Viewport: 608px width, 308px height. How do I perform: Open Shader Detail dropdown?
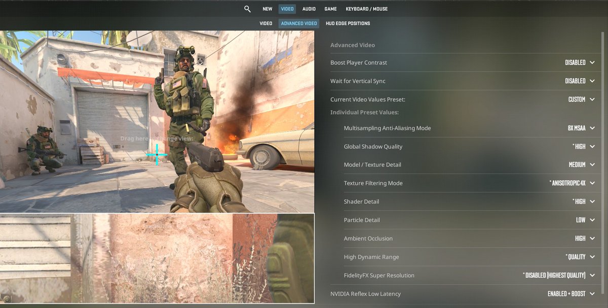click(584, 201)
